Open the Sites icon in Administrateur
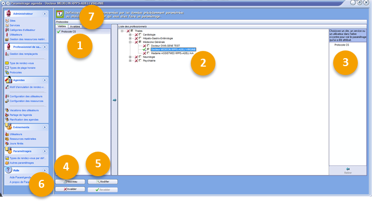 point(7,21)
